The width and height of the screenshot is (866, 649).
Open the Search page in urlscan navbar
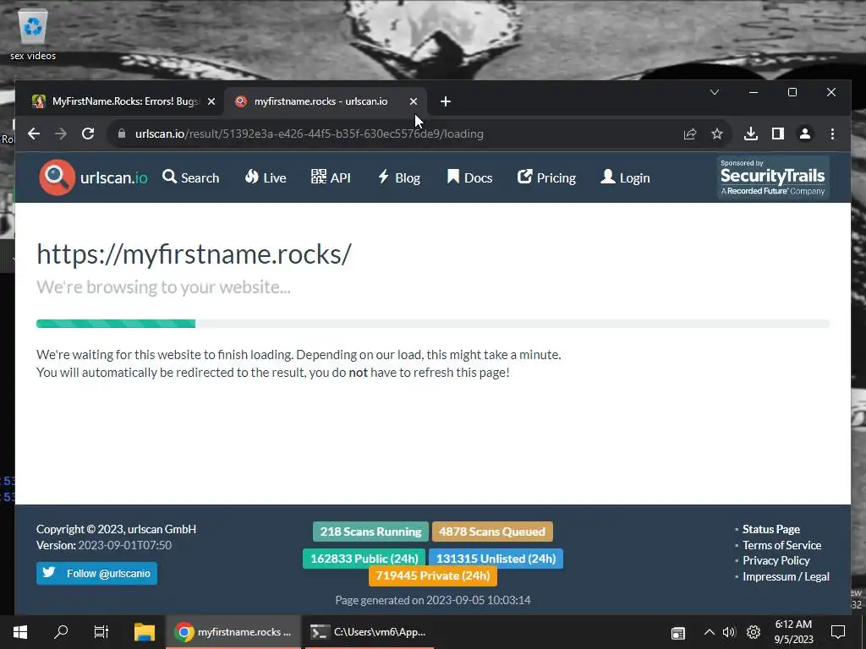pos(191,177)
